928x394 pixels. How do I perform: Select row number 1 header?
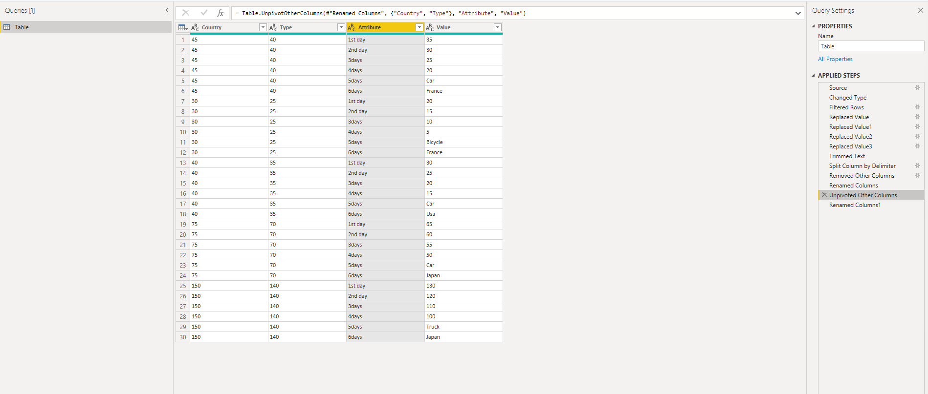[183, 40]
